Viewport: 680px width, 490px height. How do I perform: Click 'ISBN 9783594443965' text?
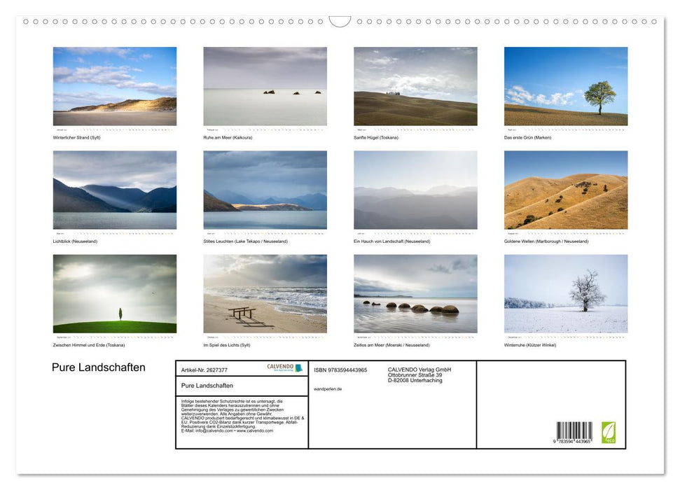click(340, 370)
